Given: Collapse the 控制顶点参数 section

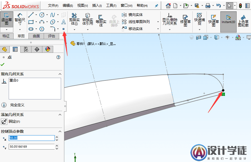Looking at the screenshot, I should (60, 131).
